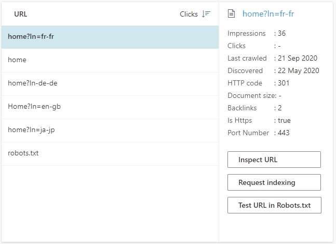
Task: Click the Is Https value true
Action: coord(284,120)
